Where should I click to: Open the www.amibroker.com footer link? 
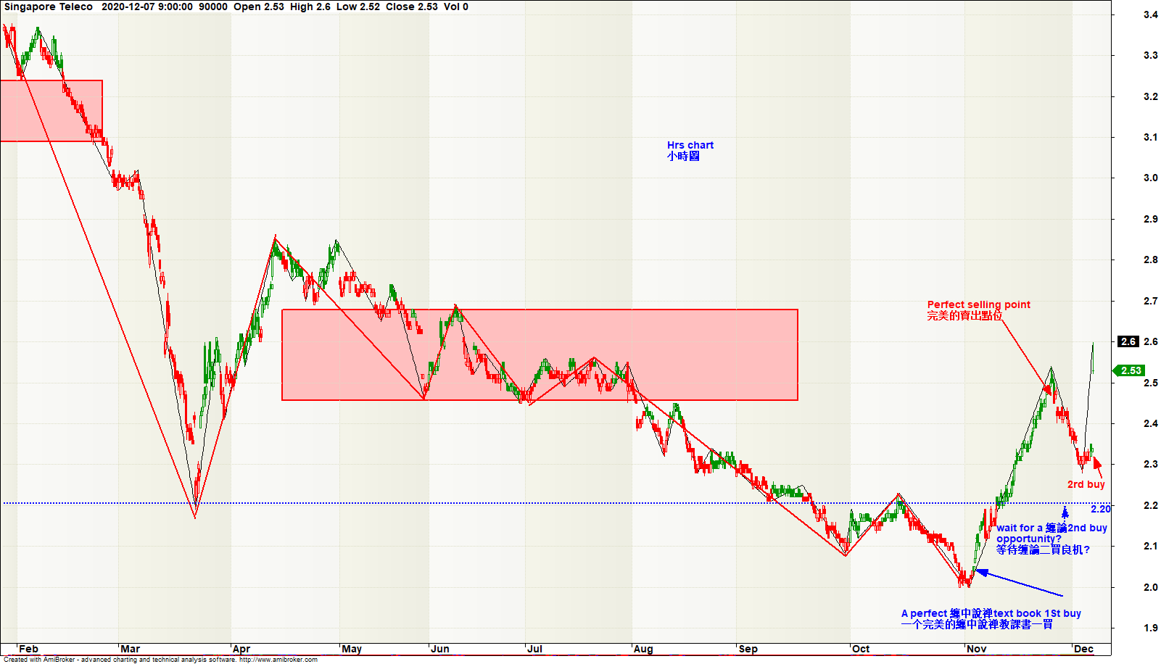pos(278,660)
